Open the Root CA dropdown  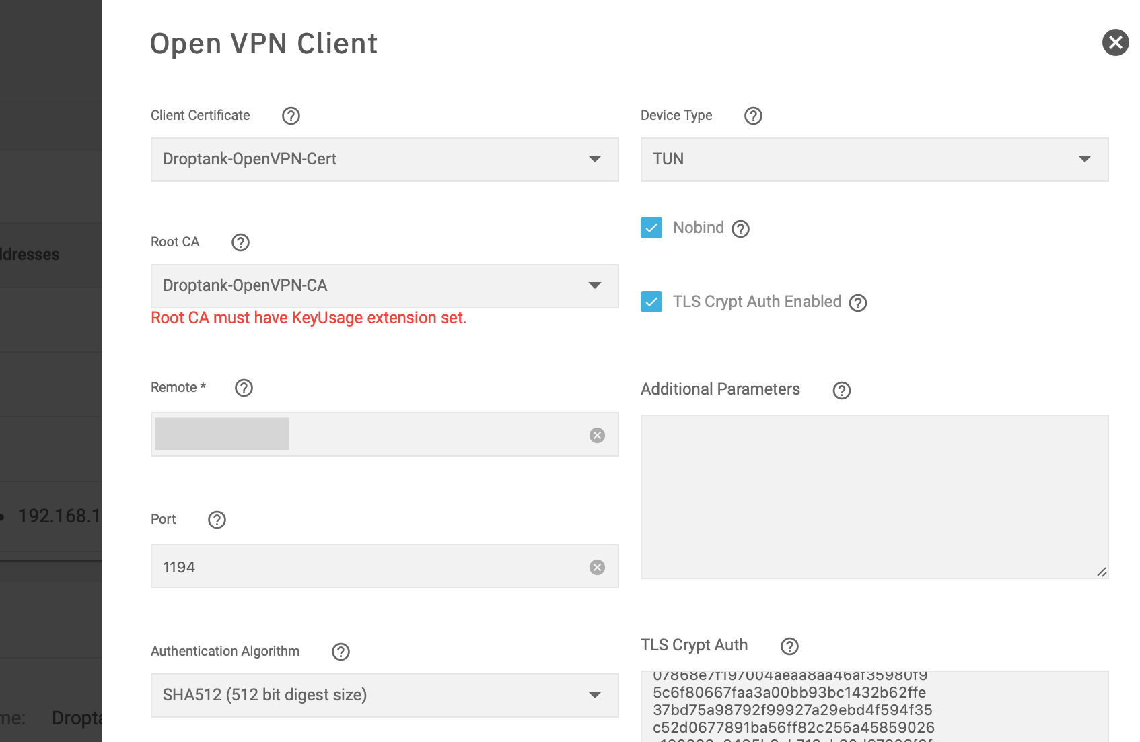385,286
